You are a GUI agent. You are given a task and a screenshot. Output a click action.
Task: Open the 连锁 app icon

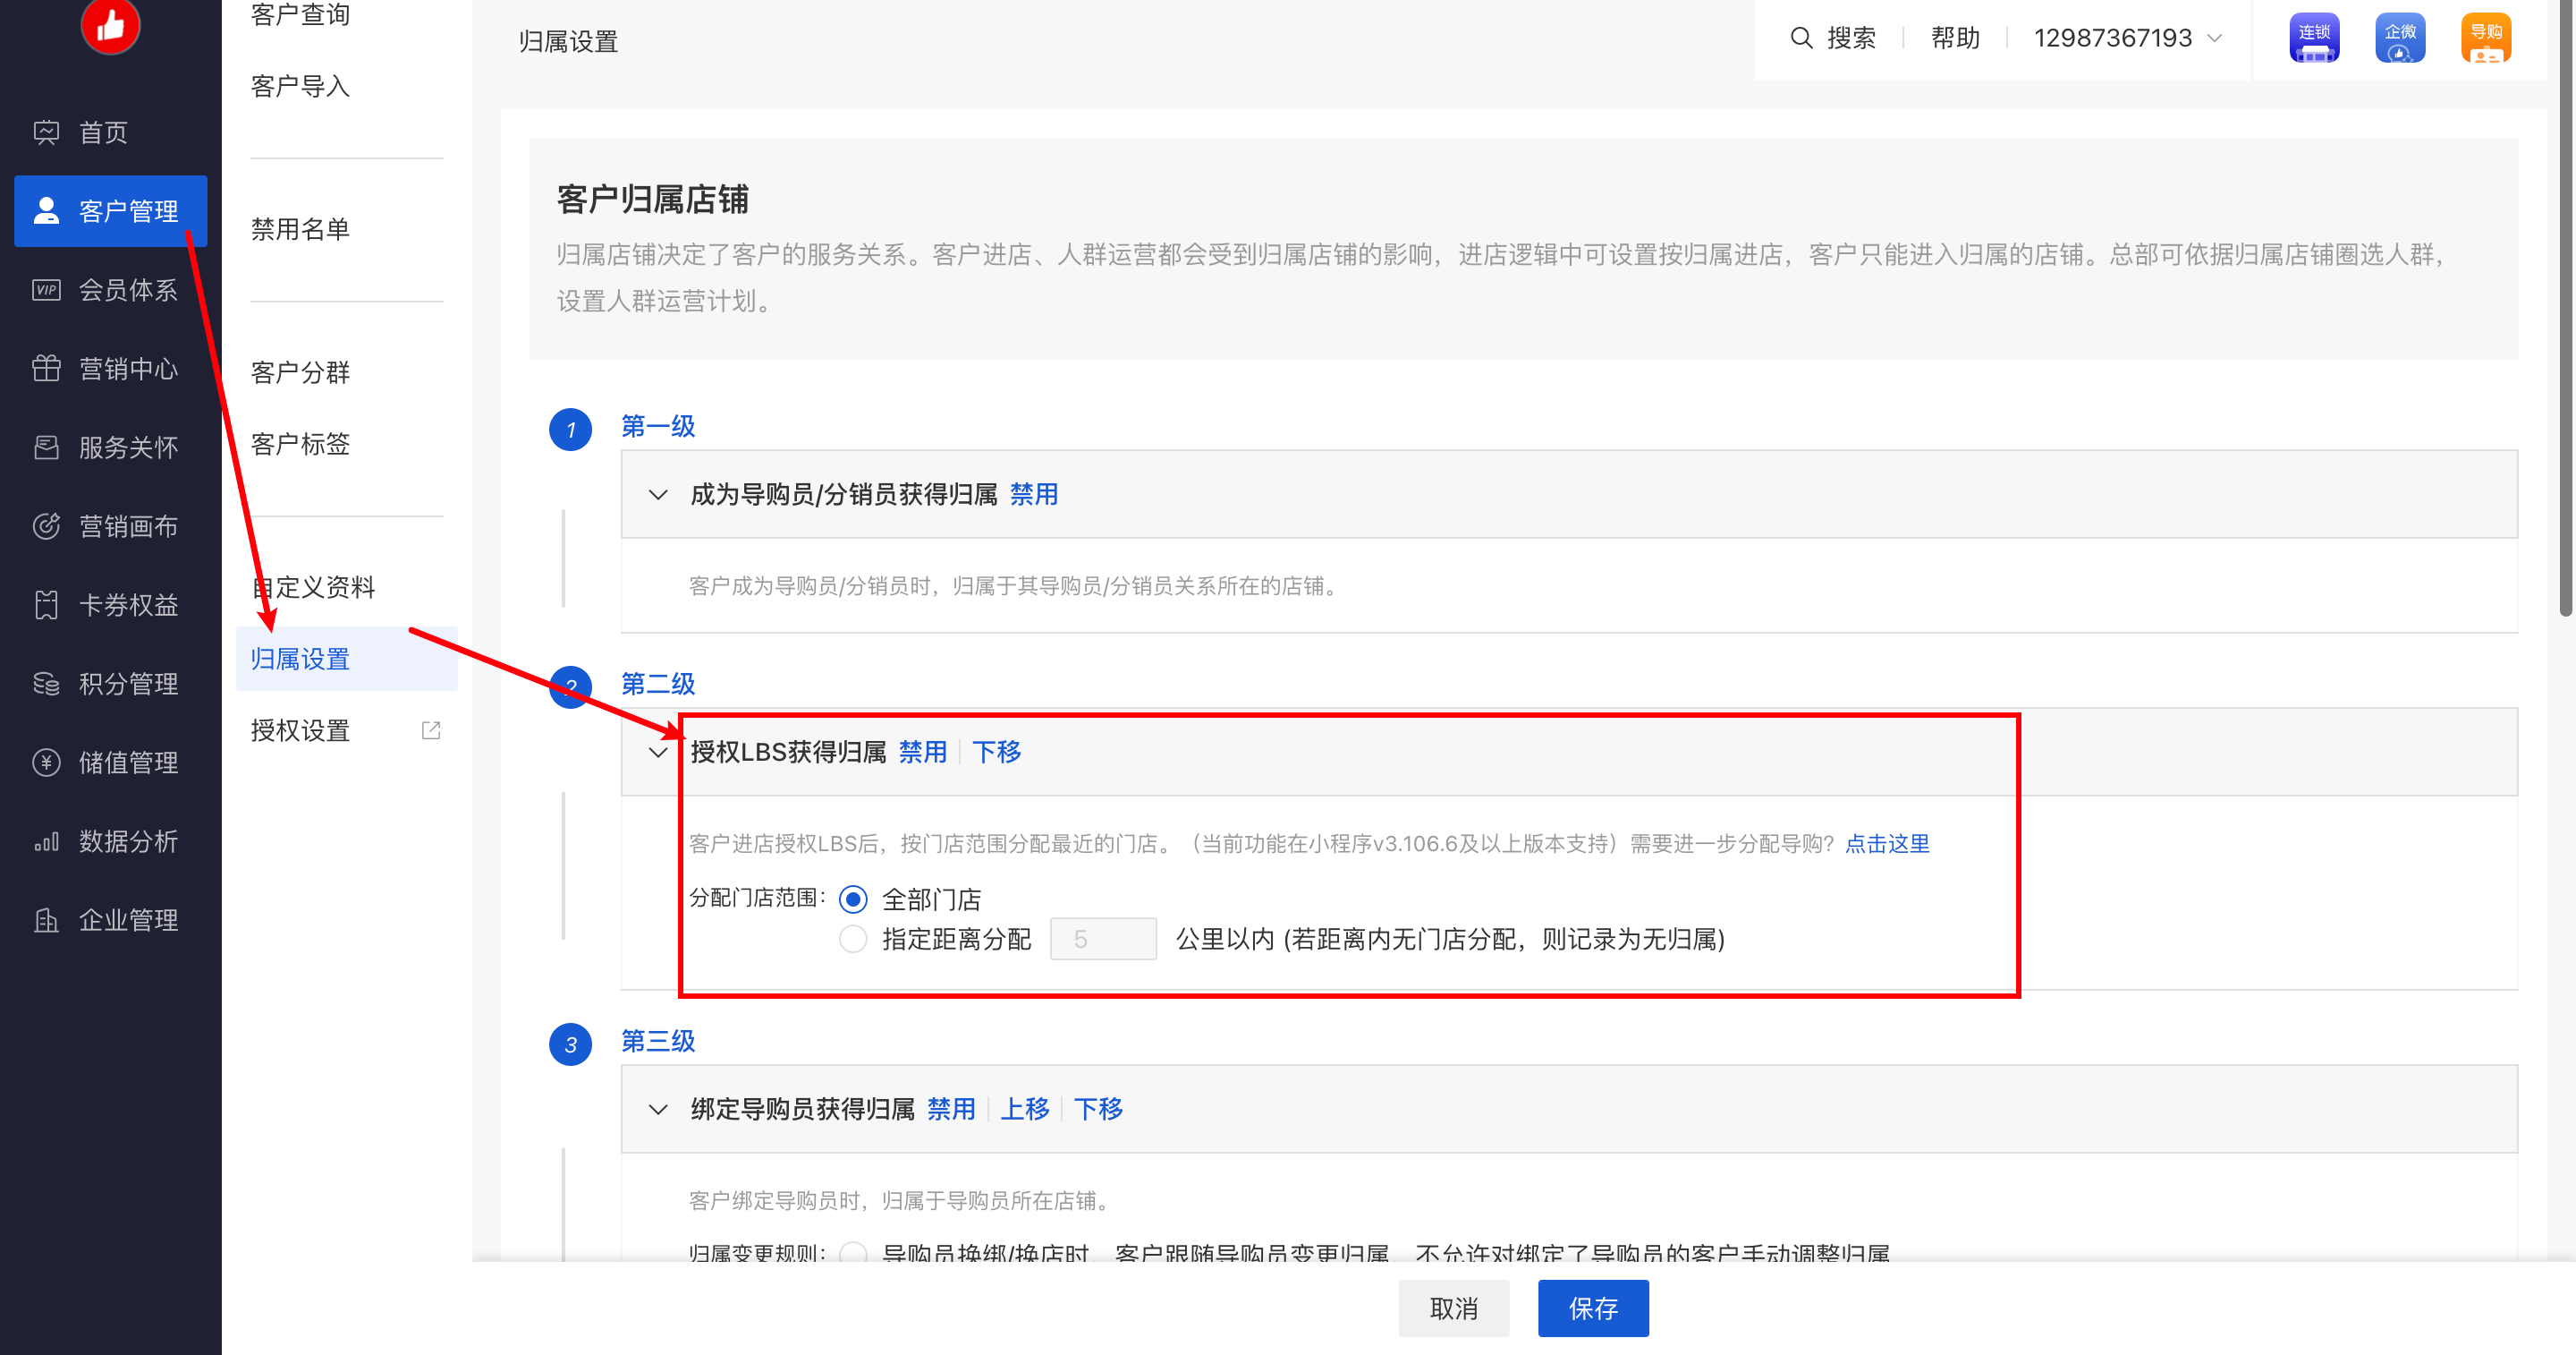point(2314,38)
